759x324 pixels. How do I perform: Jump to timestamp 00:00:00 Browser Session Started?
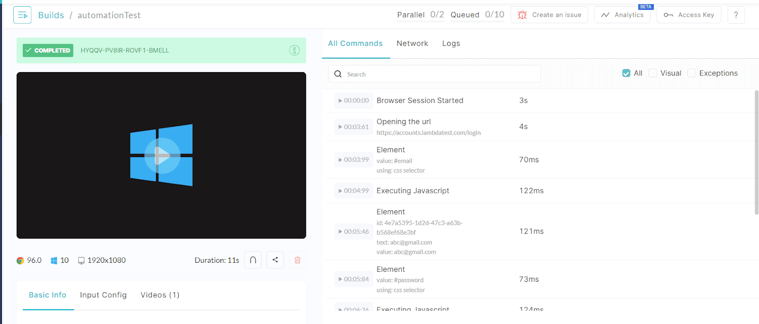(353, 101)
